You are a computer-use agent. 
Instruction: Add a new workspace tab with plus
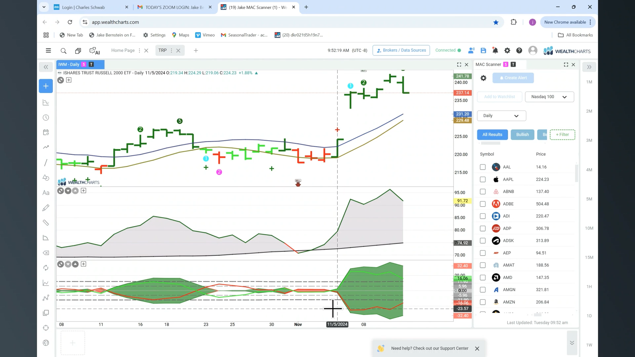click(196, 51)
